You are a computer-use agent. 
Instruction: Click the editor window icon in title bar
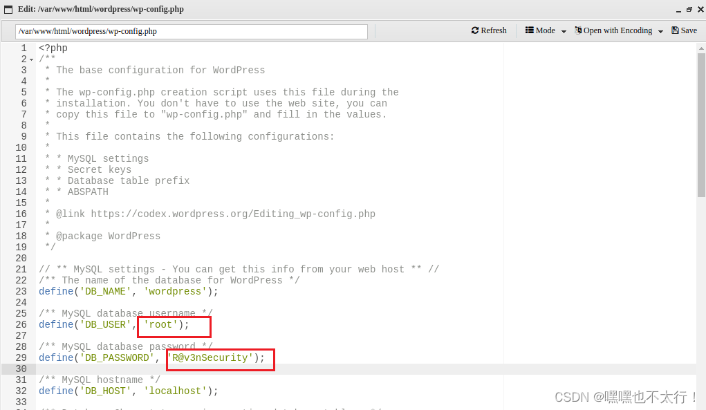coord(8,10)
